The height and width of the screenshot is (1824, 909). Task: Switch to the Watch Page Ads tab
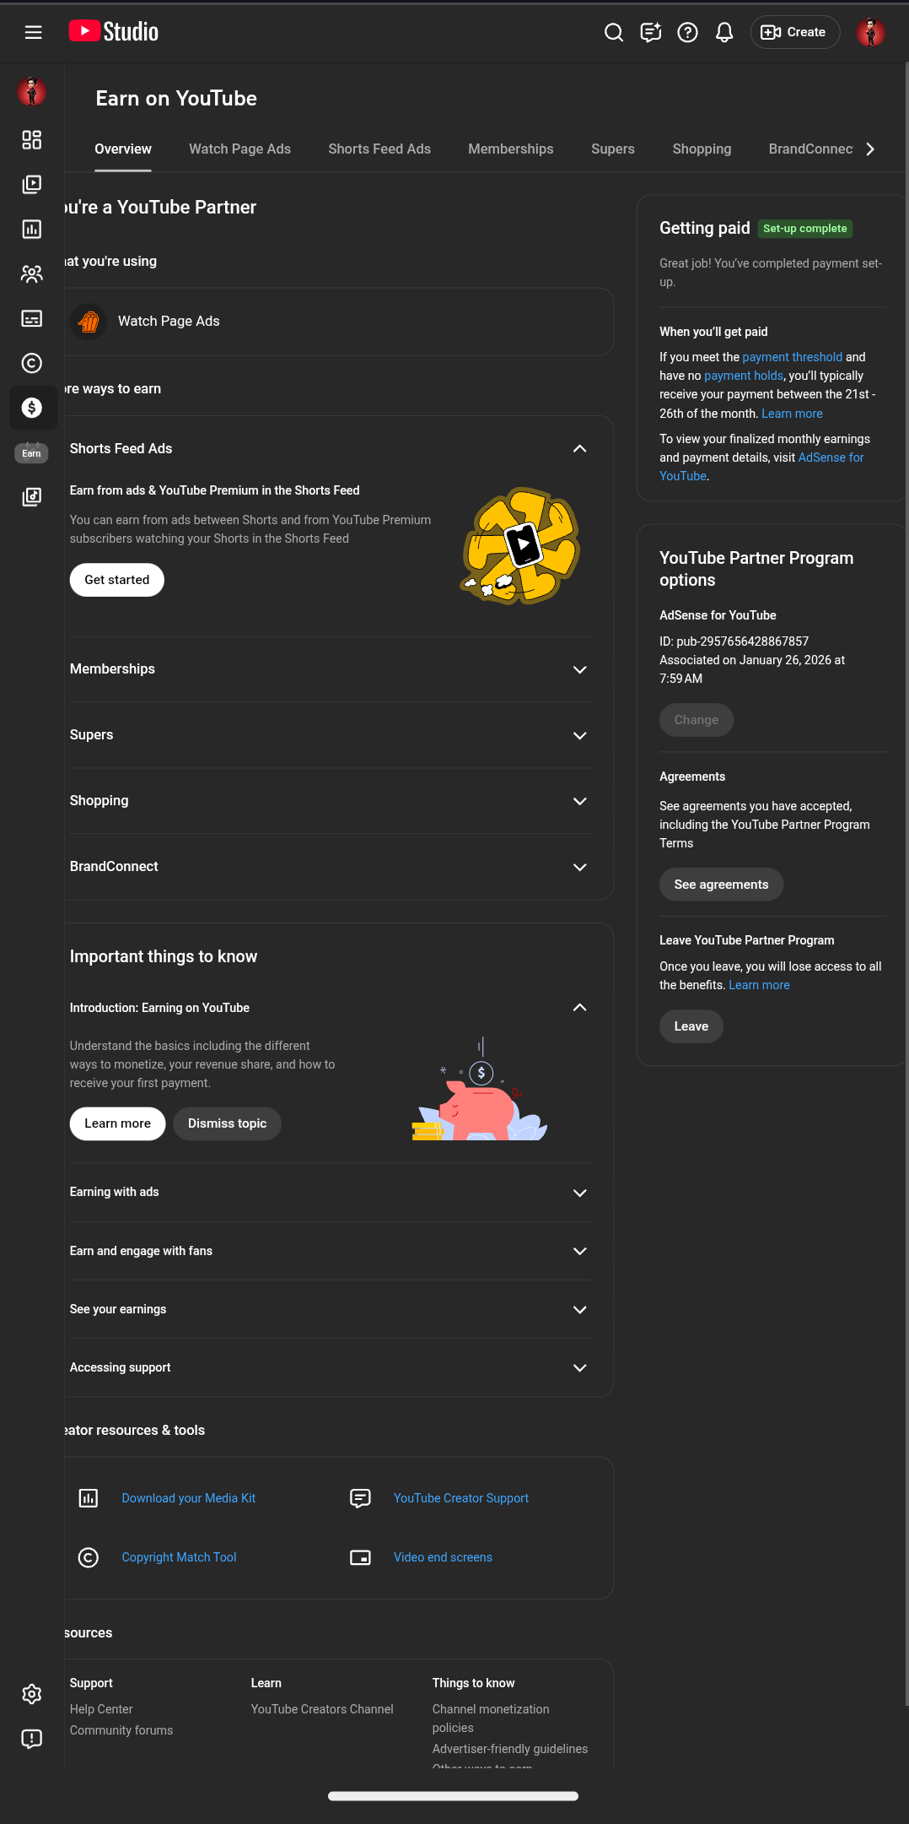pos(239,149)
